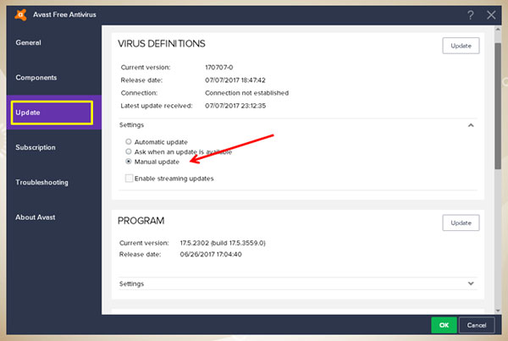Viewport: 508px width, 341px height.
Task: Update virus definitions now
Action: coord(461,46)
